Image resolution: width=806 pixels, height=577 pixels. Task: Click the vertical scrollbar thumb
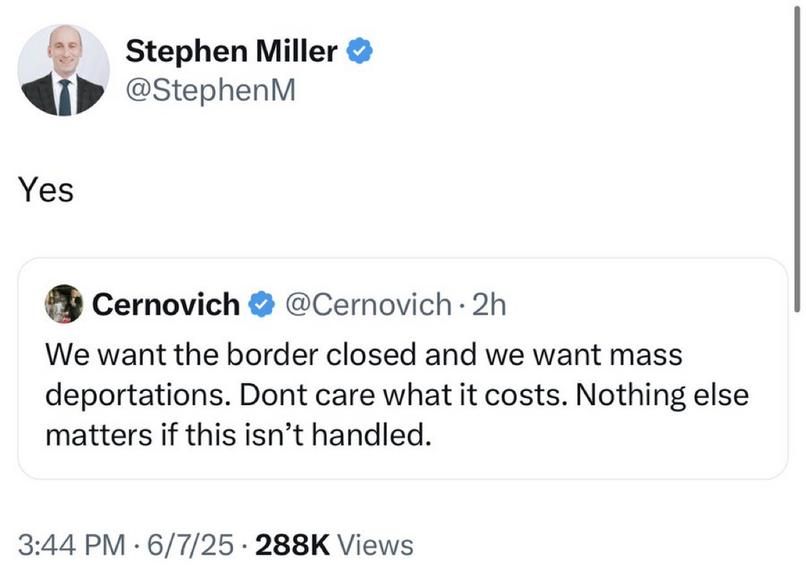(x=797, y=161)
